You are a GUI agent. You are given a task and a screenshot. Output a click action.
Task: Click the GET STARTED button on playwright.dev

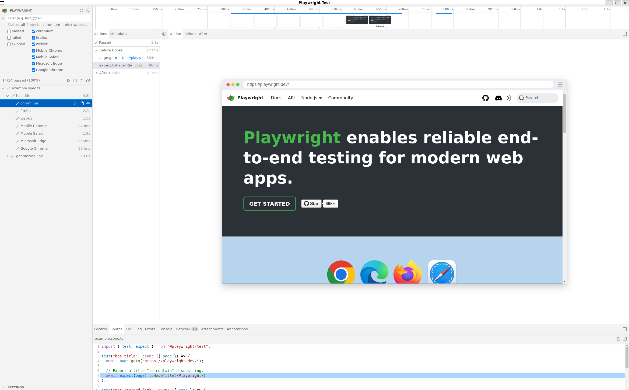pos(270,203)
